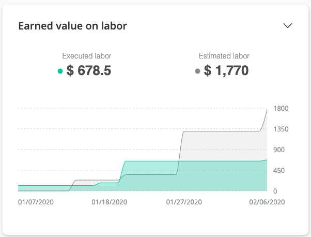Image resolution: width=311 pixels, height=237 pixels.
Task: Click the green Executed labor legend dot
Action: coord(60,71)
